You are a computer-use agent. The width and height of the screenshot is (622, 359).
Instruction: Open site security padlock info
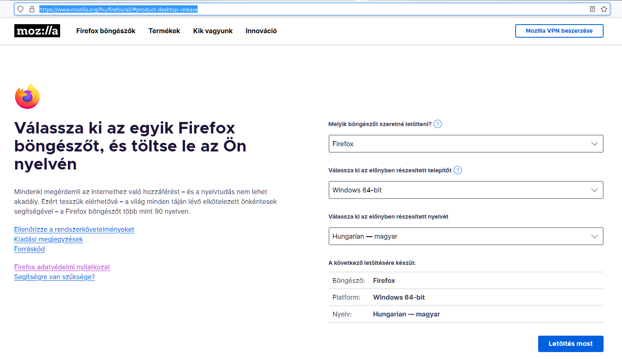32,9
